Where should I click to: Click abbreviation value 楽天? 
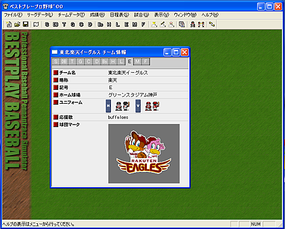point(113,80)
